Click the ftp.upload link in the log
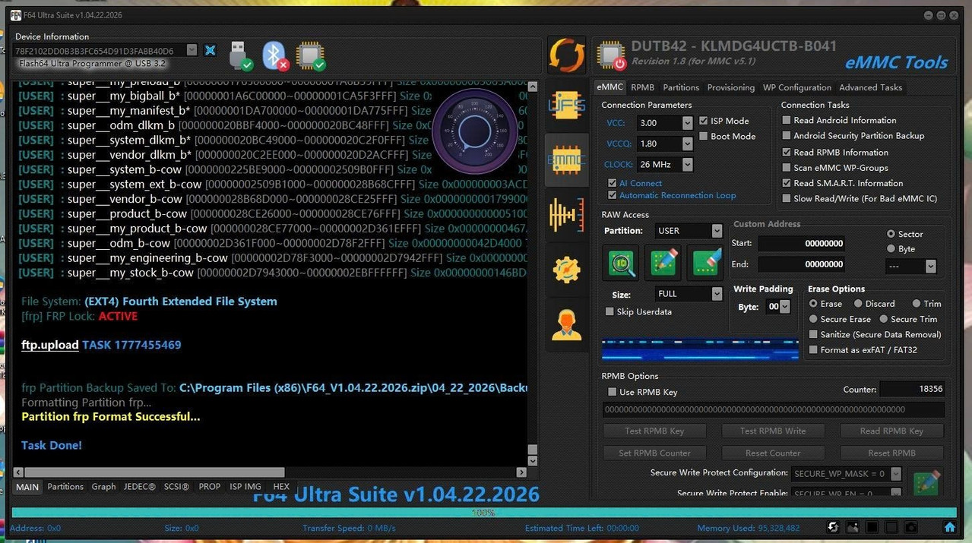Image resolution: width=972 pixels, height=543 pixels. pos(50,345)
